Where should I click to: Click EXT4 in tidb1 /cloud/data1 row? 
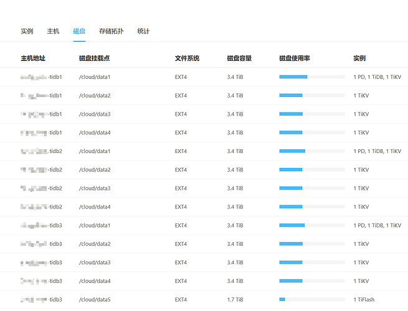click(x=181, y=77)
